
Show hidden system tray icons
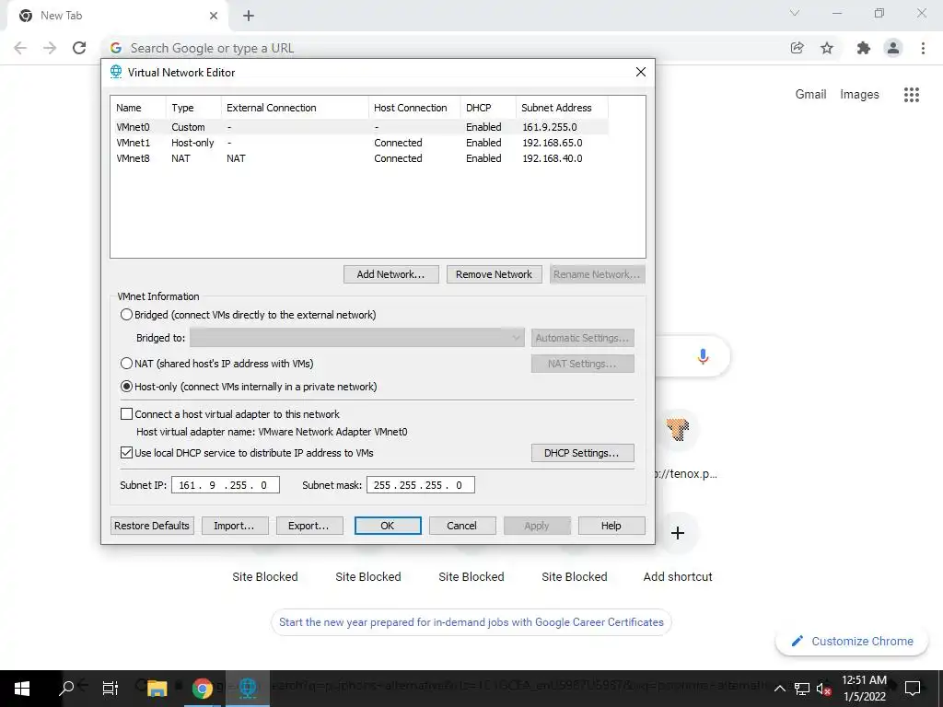pos(779,689)
